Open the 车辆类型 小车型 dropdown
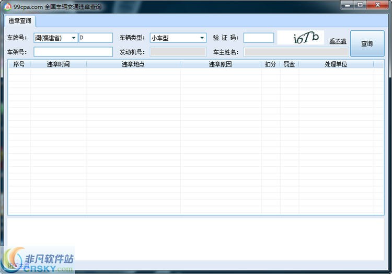Image resolution: width=392 pixels, height=274 pixels. (178, 38)
